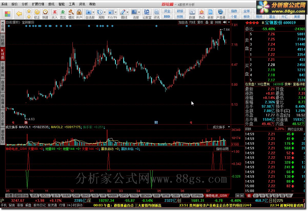Switch to the BOLL indicator tab

[46, 195]
